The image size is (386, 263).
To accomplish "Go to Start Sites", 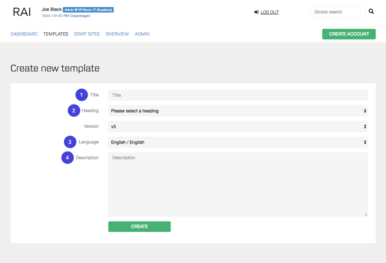I will tap(87, 34).
